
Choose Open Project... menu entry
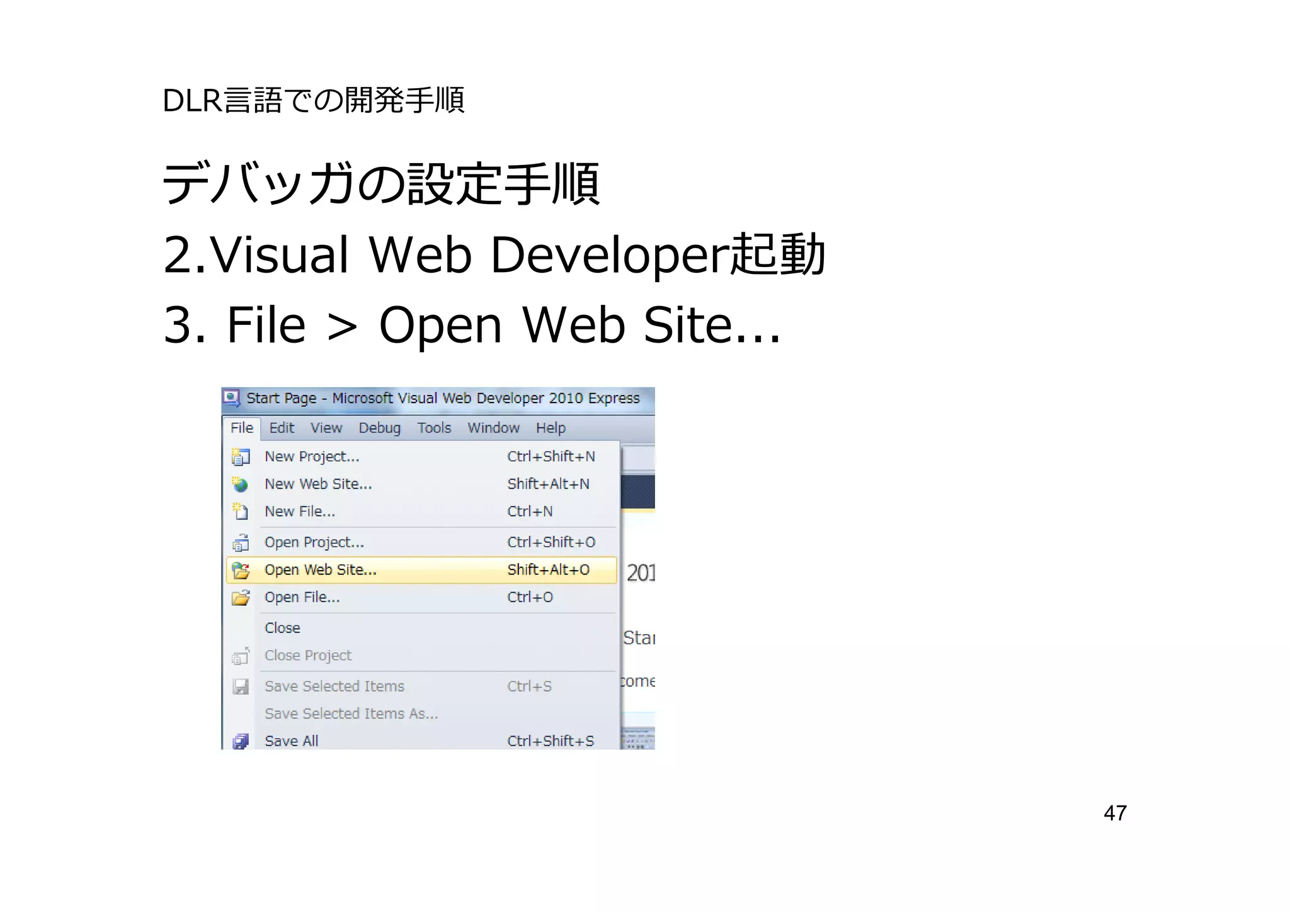pyautogui.click(x=421, y=542)
